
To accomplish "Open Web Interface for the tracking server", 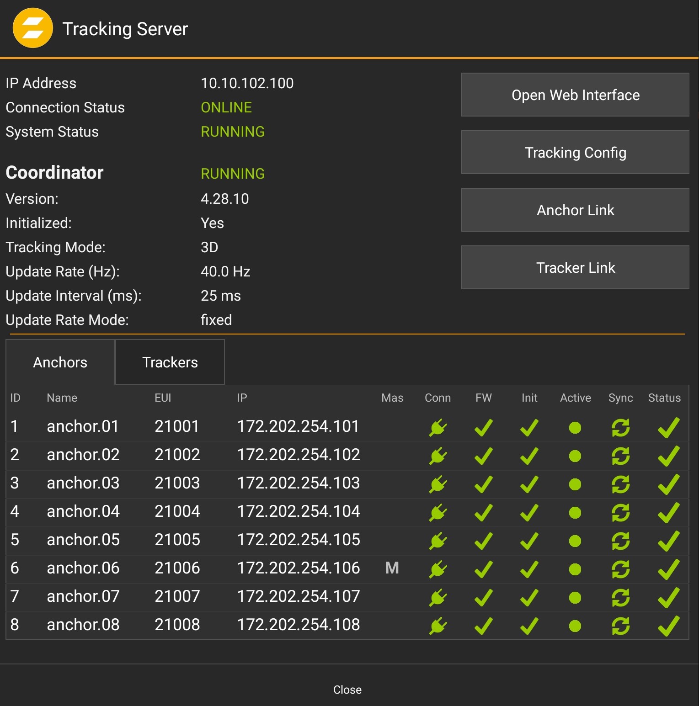I will coord(575,95).
